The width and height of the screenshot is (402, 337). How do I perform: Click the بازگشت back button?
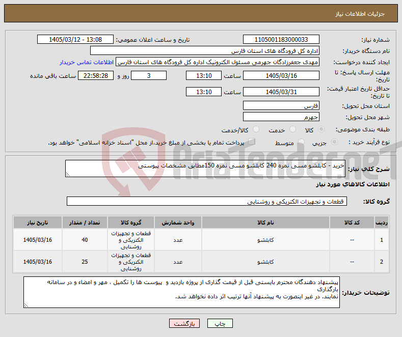(x=184, y=323)
